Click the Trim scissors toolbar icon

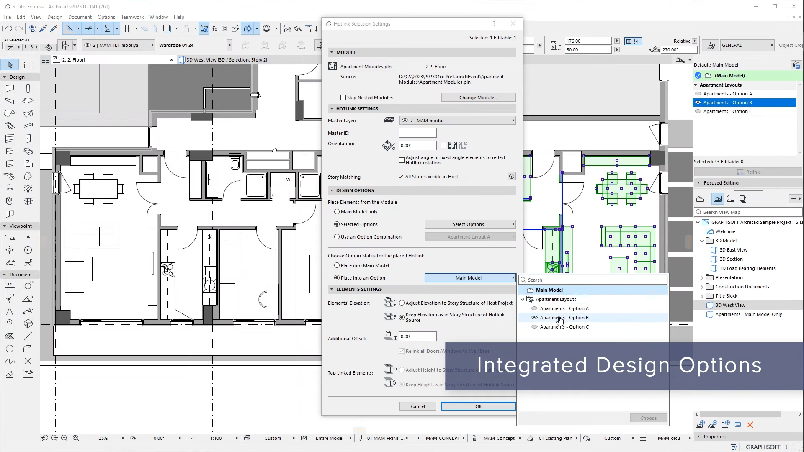coord(288,28)
